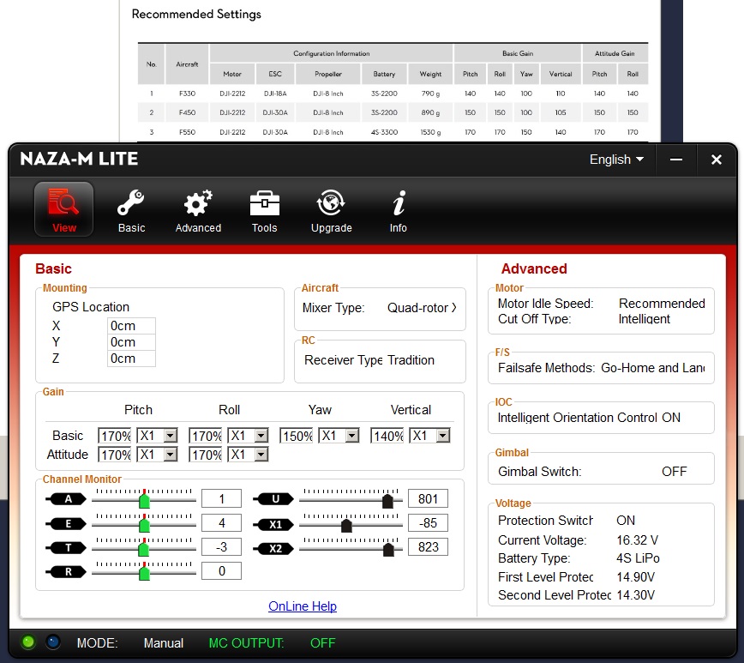Click the channel R slider handle
Viewport: 744px width, 663px height.
[144, 572]
